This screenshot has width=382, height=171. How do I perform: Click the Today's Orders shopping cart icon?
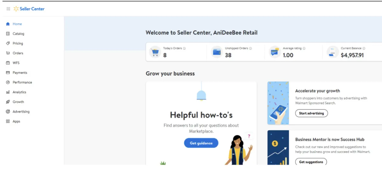click(x=155, y=52)
